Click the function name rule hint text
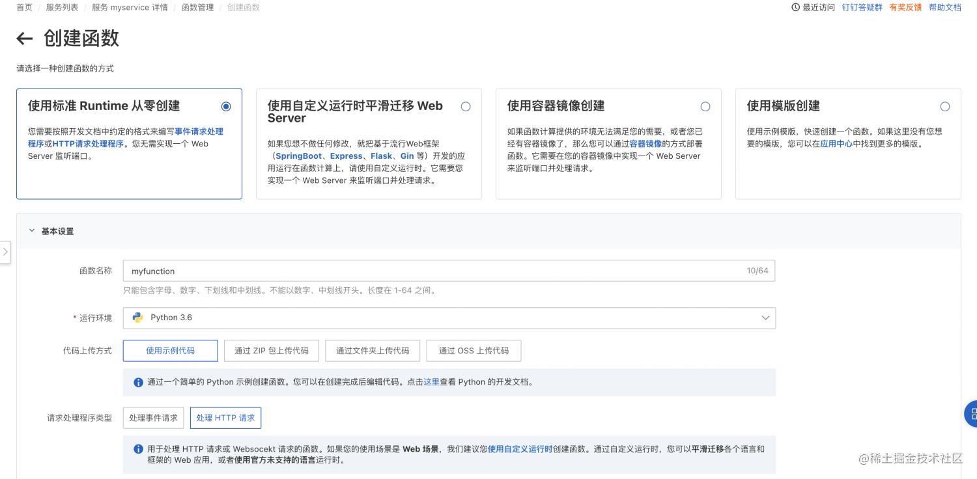Viewport: 977px width, 479px height. click(279, 291)
